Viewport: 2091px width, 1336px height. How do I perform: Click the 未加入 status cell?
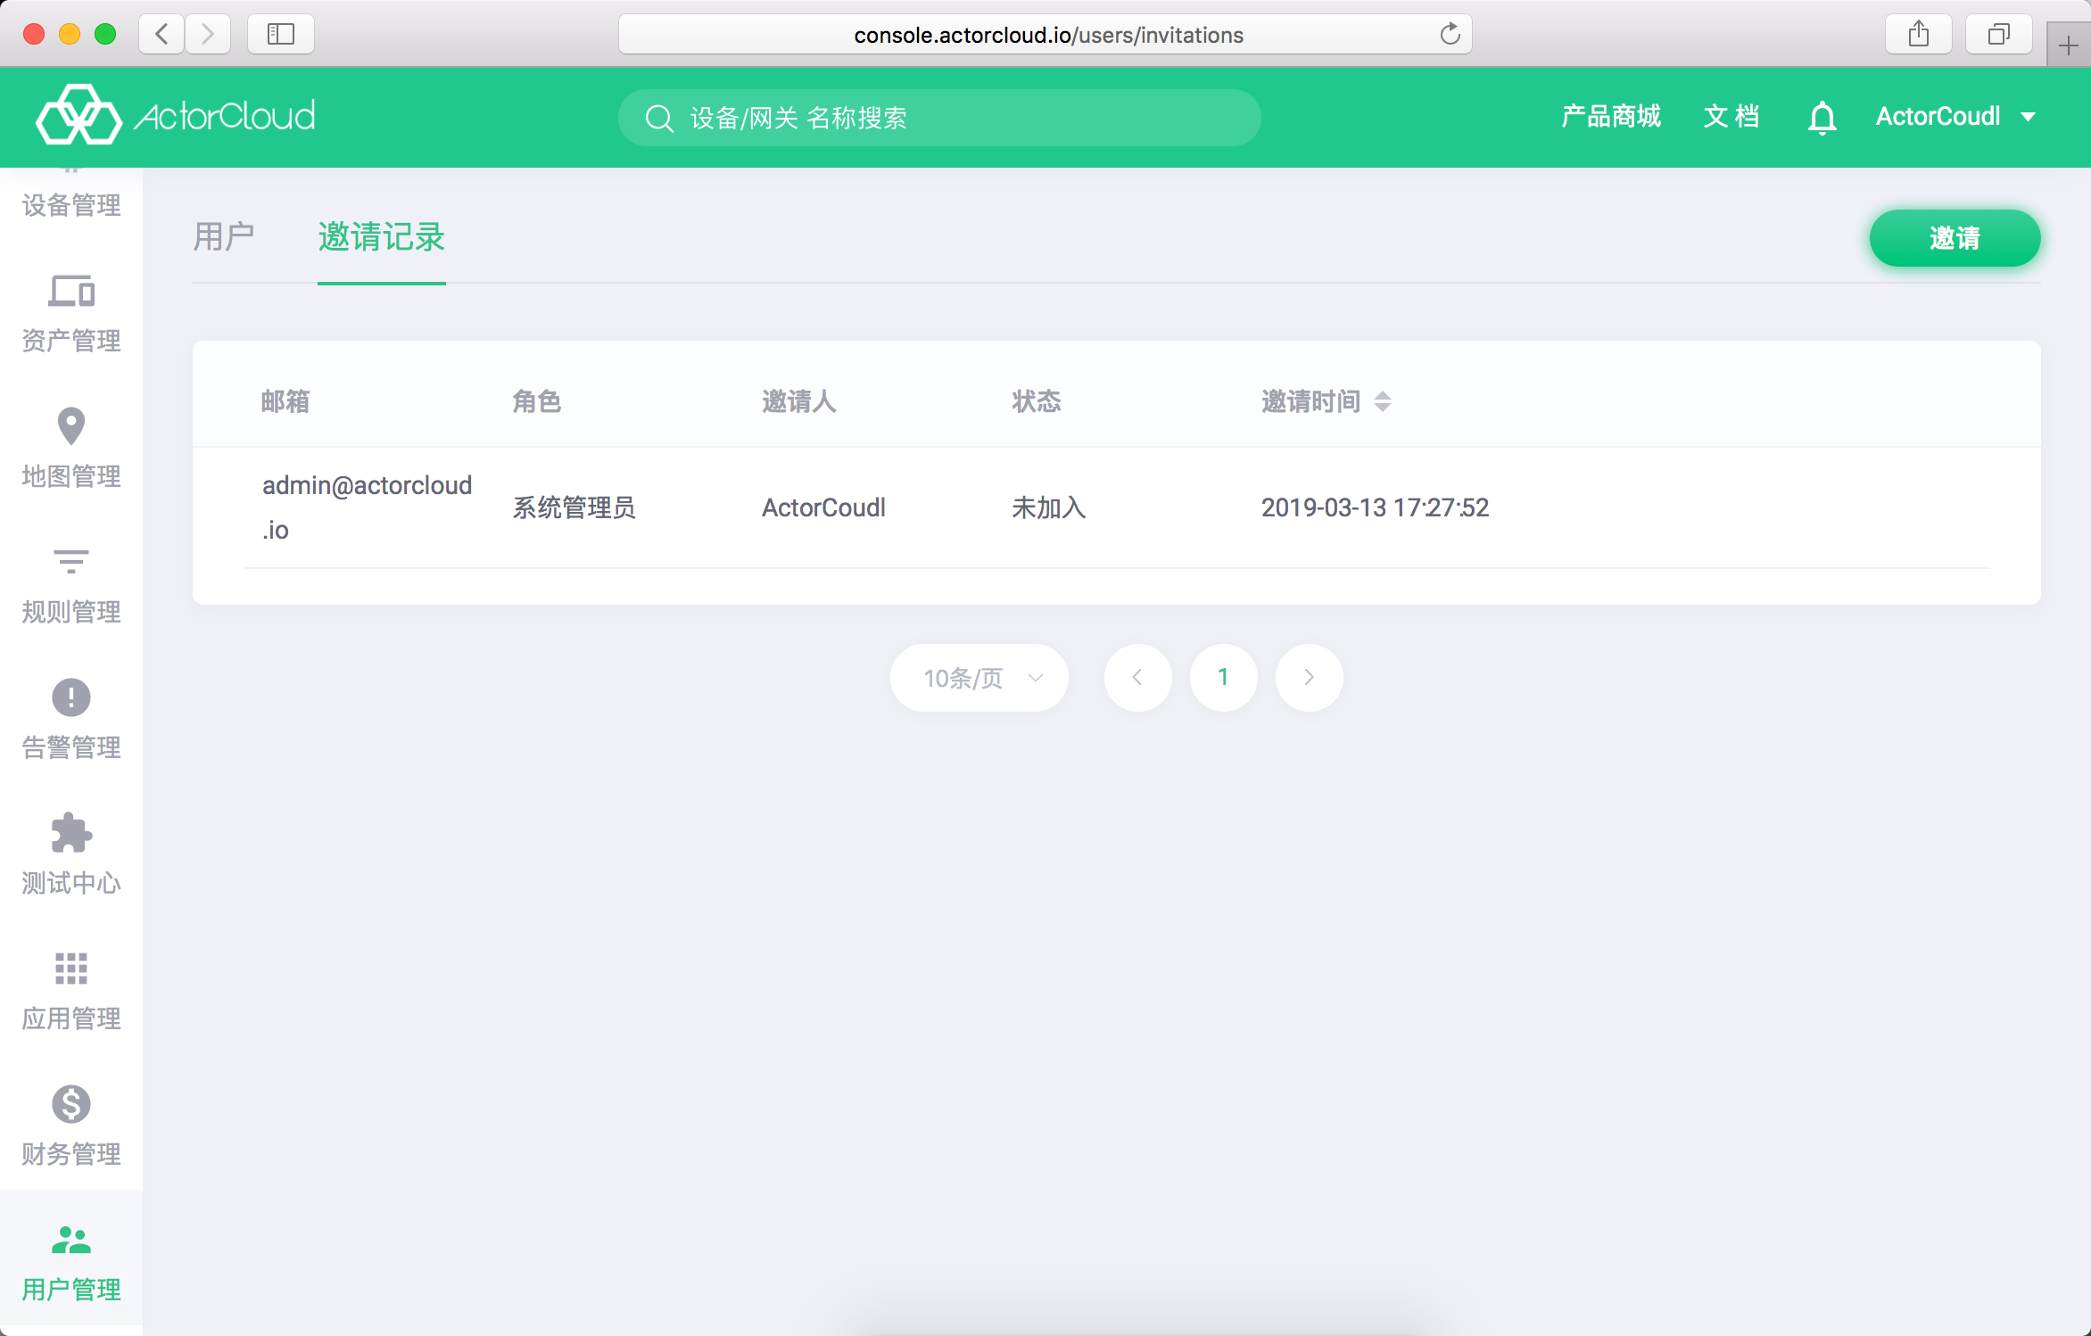coord(1048,507)
